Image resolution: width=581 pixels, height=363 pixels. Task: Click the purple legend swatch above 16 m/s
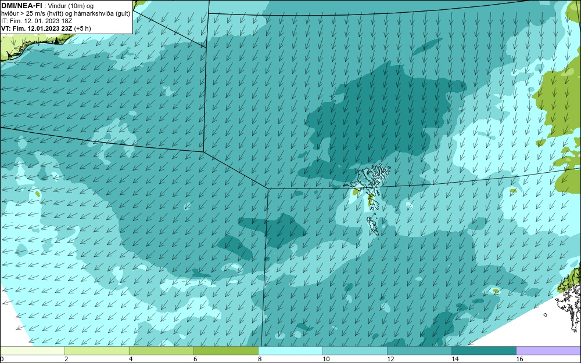point(549,351)
